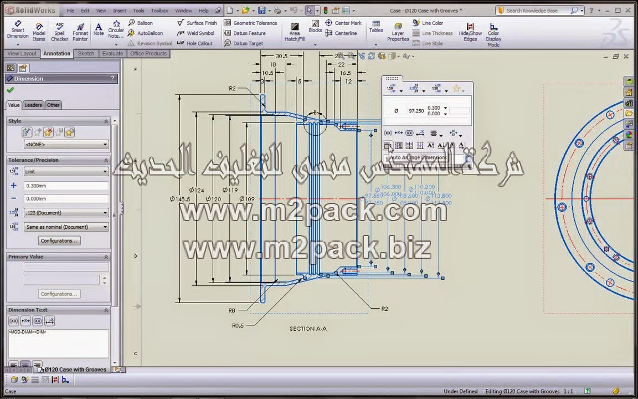Open the Style <NONE> dropdown
The width and height of the screenshot is (638, 399).
pyautogui.click(x=66, y=144)
